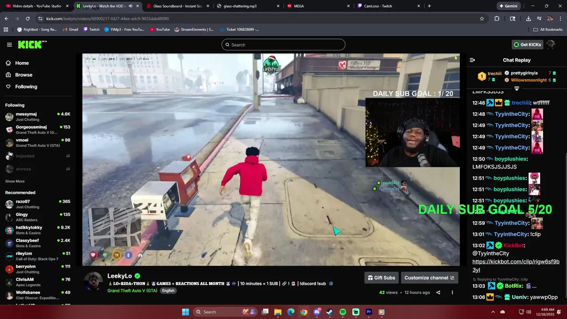Collapse the Chat Replay panel
Viewport: 567px width, 319px height.
472,60
